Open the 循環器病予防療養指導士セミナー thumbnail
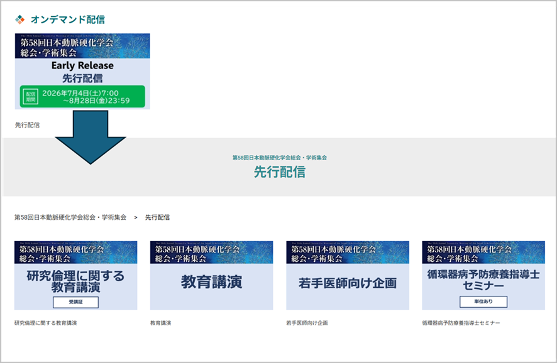557x363 pixels. pyautogui.click(x=483, y=275)
